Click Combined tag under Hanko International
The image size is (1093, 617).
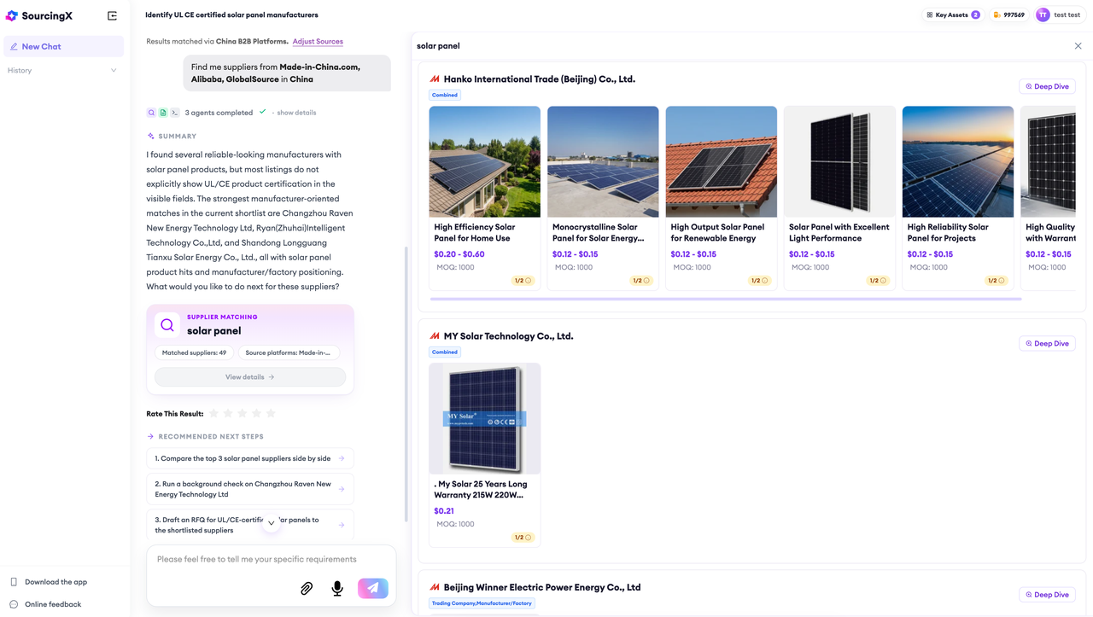tap(445, 95)
